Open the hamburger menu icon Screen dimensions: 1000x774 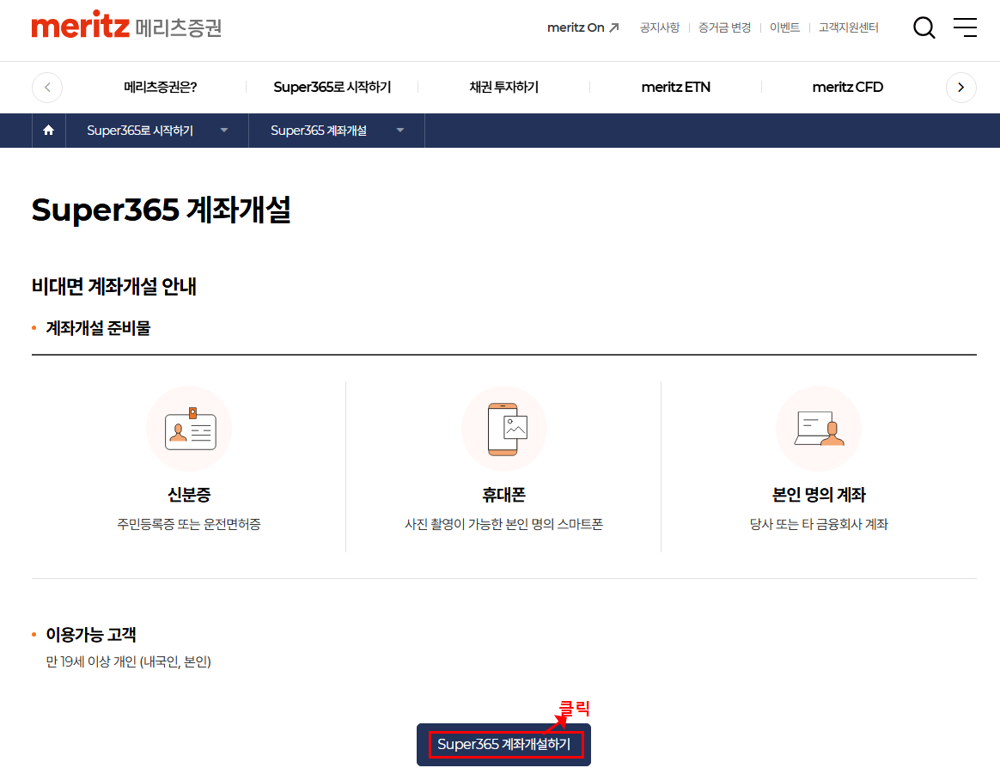[965, 27]
